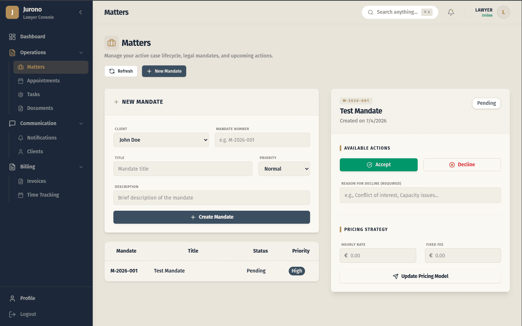Collapse the Billing section chevron

click(81, 167)
